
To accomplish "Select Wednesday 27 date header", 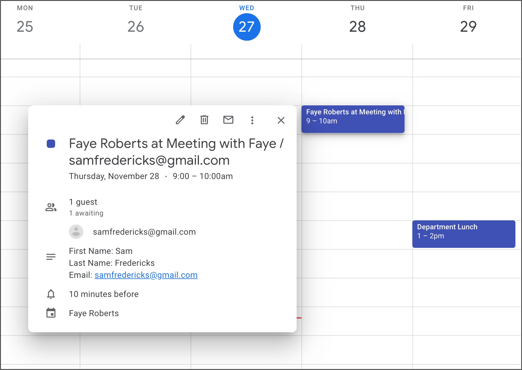I will click(247, 27).
